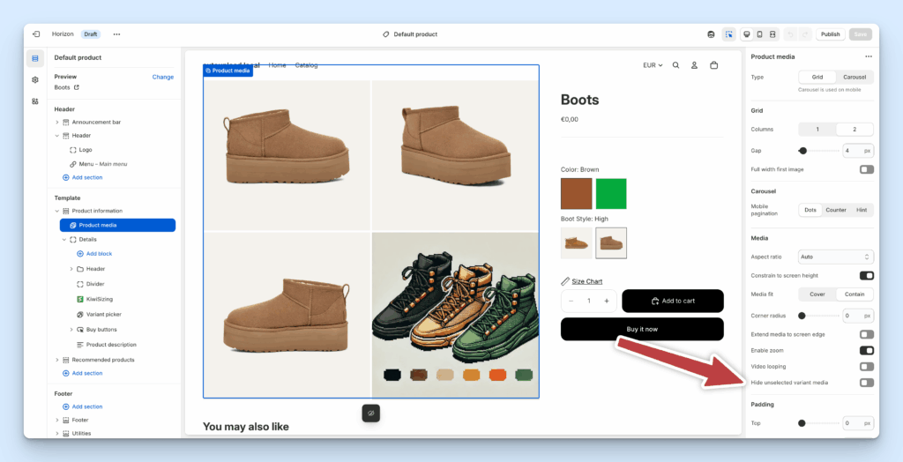Click the exit editor icon
This screenshot has height=462, width=903.
coord(36,34)
